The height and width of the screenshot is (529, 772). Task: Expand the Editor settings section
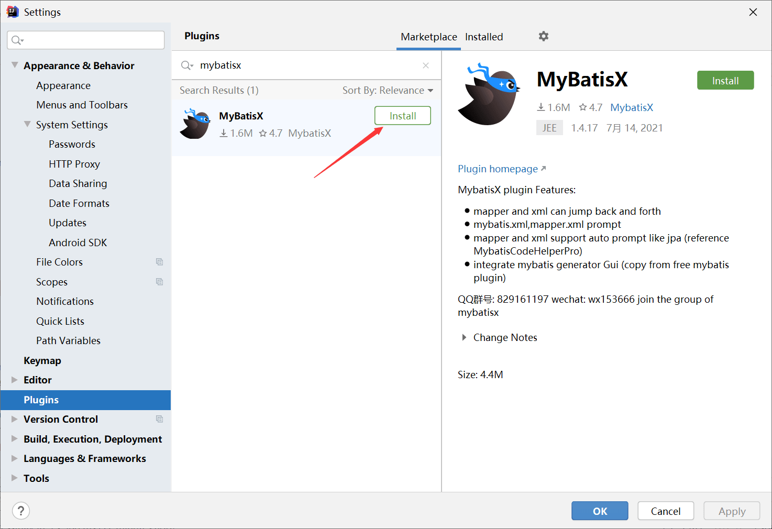pyautogui.click(x=15, y=380)
